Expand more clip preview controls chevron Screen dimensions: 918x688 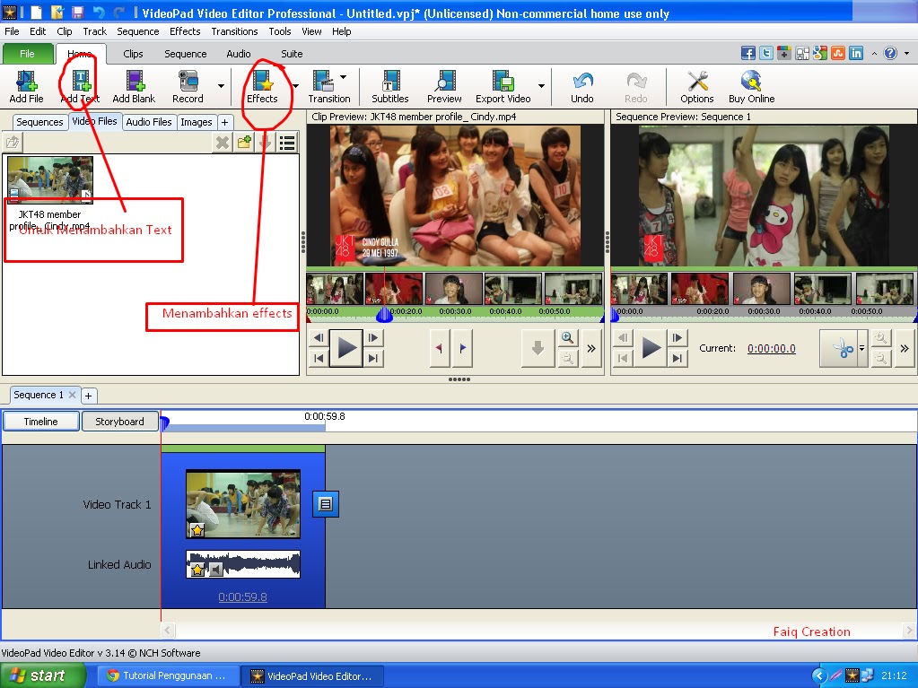(591, 349)
